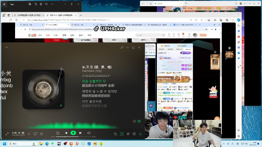Open Microsoft Edge from the taskbar
The height and width of the screenshot is (147, 262).
pyautogui.click(x=47, y=144)
